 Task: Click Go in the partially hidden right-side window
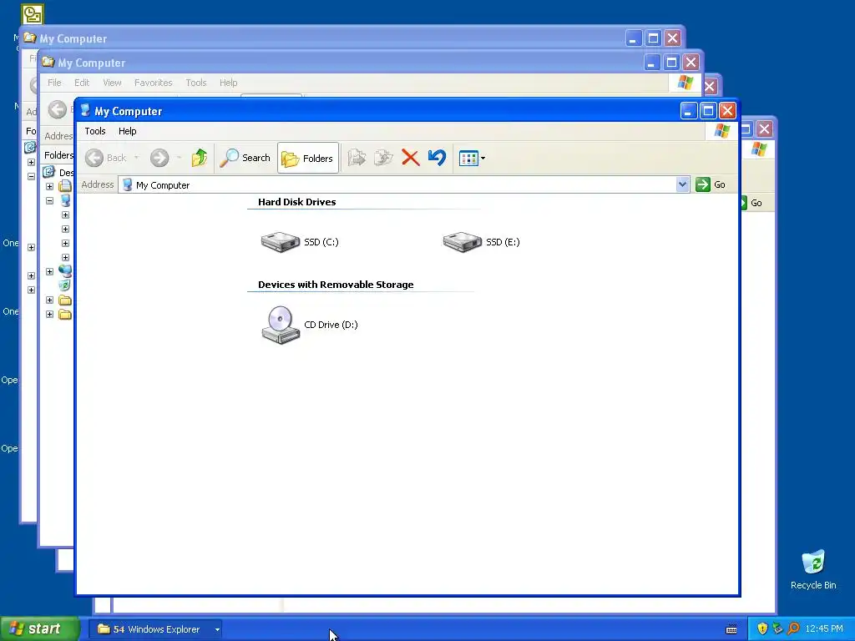pos(751,203)
